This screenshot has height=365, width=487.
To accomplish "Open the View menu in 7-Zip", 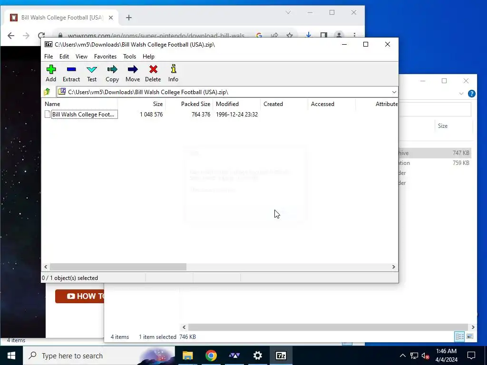I will 81,57.
